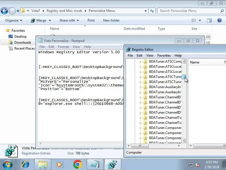This screenshot has height=170, width=226.
Task: Open Registry Editor File menu
Action: click(x=130, y=56)
